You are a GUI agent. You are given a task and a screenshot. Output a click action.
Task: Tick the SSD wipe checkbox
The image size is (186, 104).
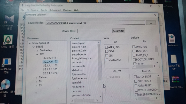point(107,55)
